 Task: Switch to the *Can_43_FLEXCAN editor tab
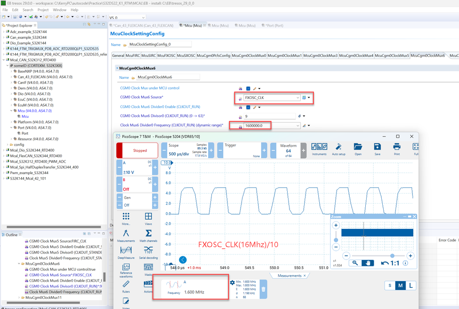tap(143, 25)
